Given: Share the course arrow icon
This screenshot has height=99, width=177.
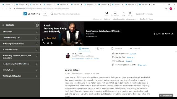Looking at the screenshot, I should [172, 34].
